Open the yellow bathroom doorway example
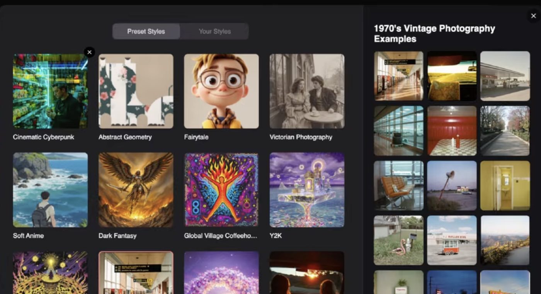The width and height of the screenshot is (541, 294). [x=505, y=185]
